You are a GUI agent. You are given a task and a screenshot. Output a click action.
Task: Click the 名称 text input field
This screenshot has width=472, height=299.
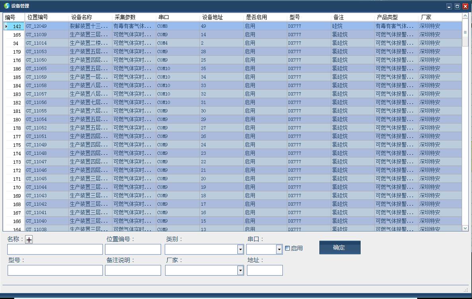[55, 249]
